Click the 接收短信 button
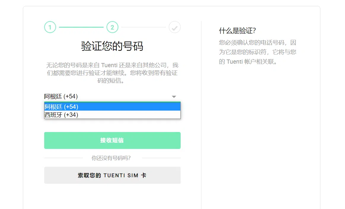Screen dimensions: 345x209 click(x=112, y=140)
